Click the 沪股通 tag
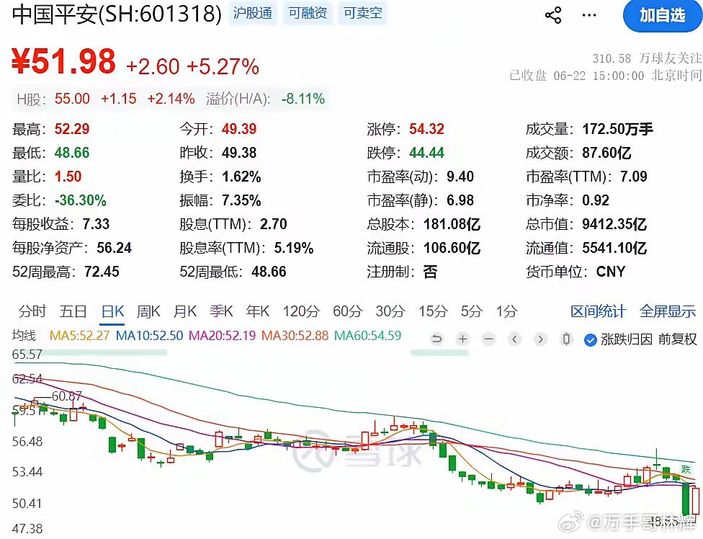The image size is (703, 539). [x=252, y=13]
